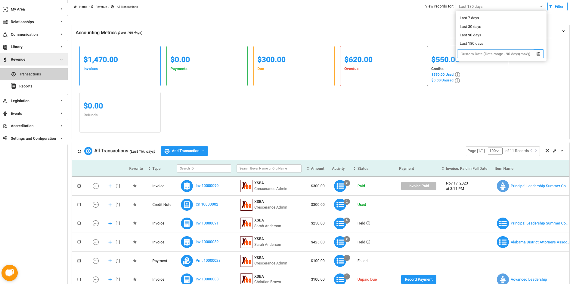Check the checkbox for Pmt 10000028 row
This screenshot has width=573, height=284.
(79, 261)
